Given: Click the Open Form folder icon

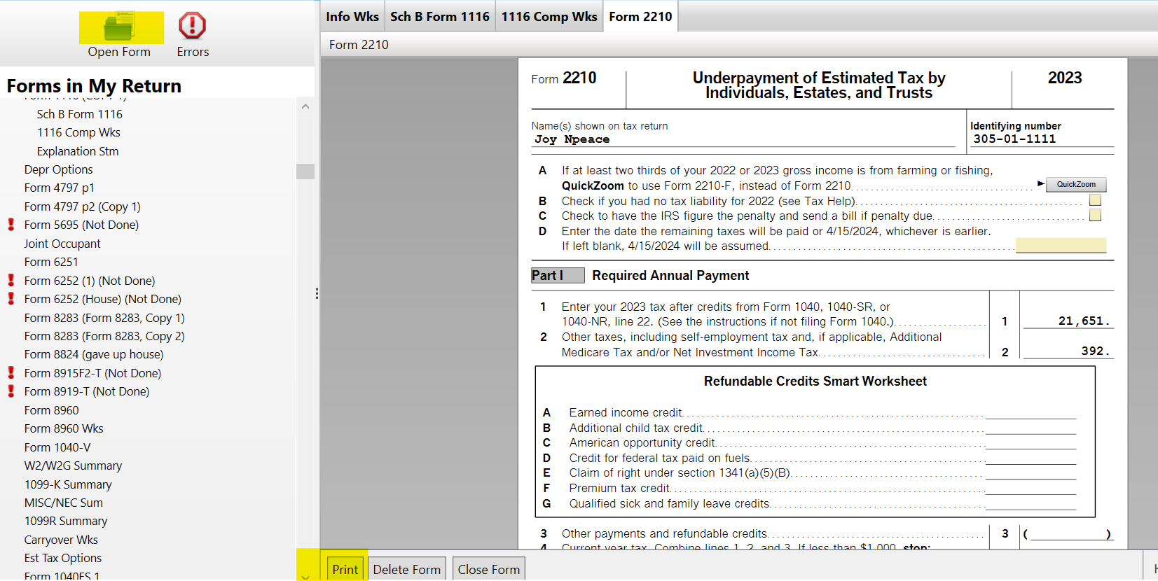Looking at the screenshot, I should pos(120,27).
